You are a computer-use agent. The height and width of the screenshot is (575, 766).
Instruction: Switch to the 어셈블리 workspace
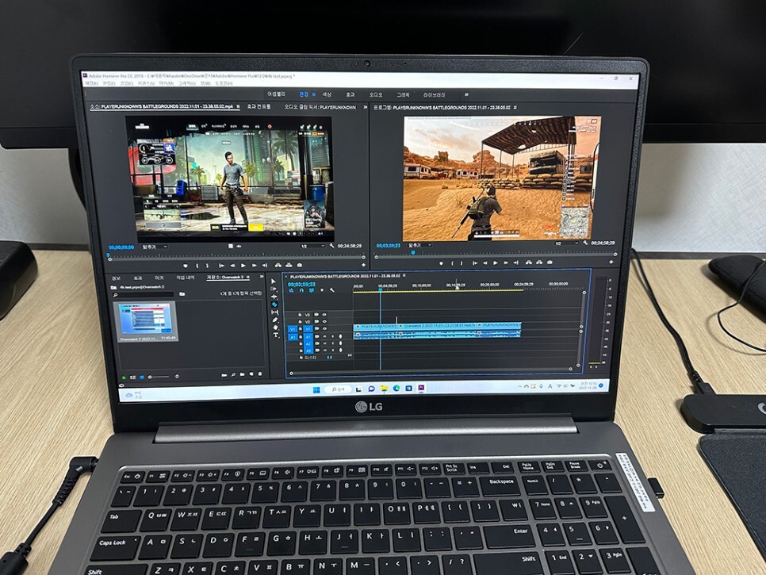click(x=276, y=94)
